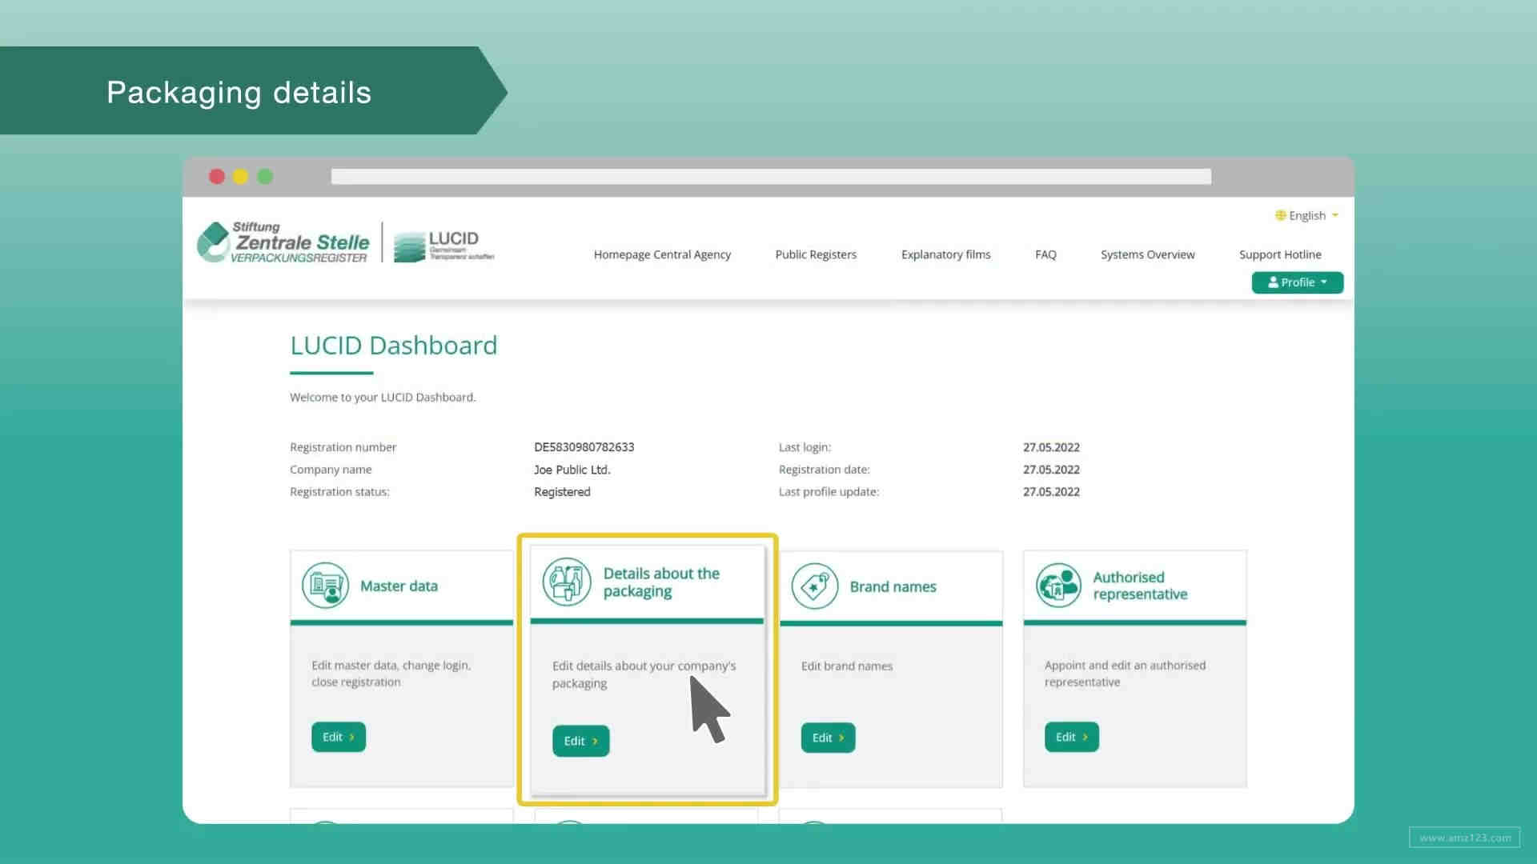
Task: Click Edit button under Master data
Action: (x=339, y=737)
